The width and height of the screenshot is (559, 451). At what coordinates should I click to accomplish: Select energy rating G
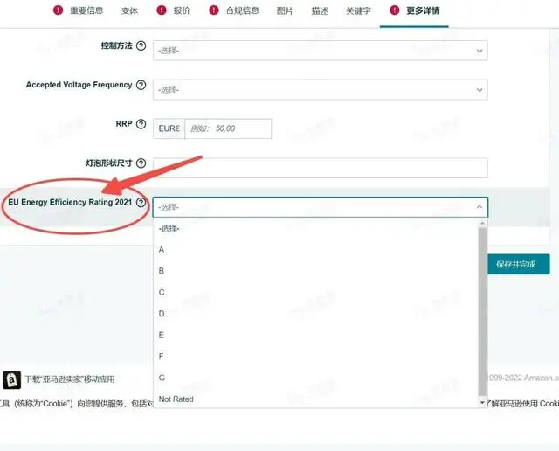coord(315,378)
